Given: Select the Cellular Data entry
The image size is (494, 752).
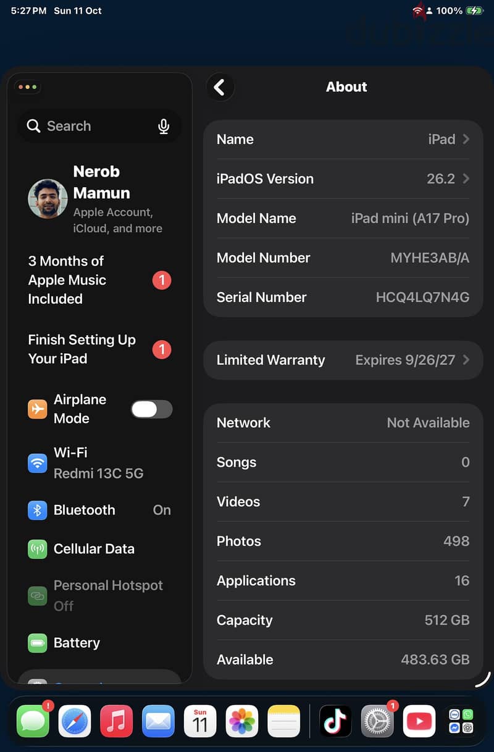Looking at the screenshot, I should [x=99, y=549].
